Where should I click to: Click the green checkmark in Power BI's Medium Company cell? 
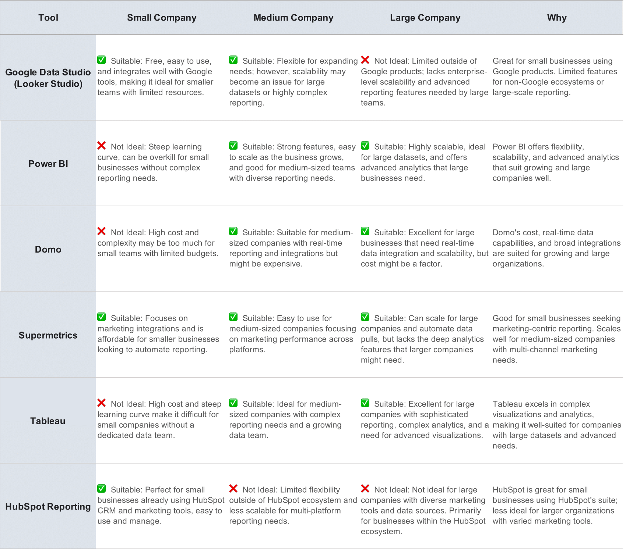pos(233,146)
